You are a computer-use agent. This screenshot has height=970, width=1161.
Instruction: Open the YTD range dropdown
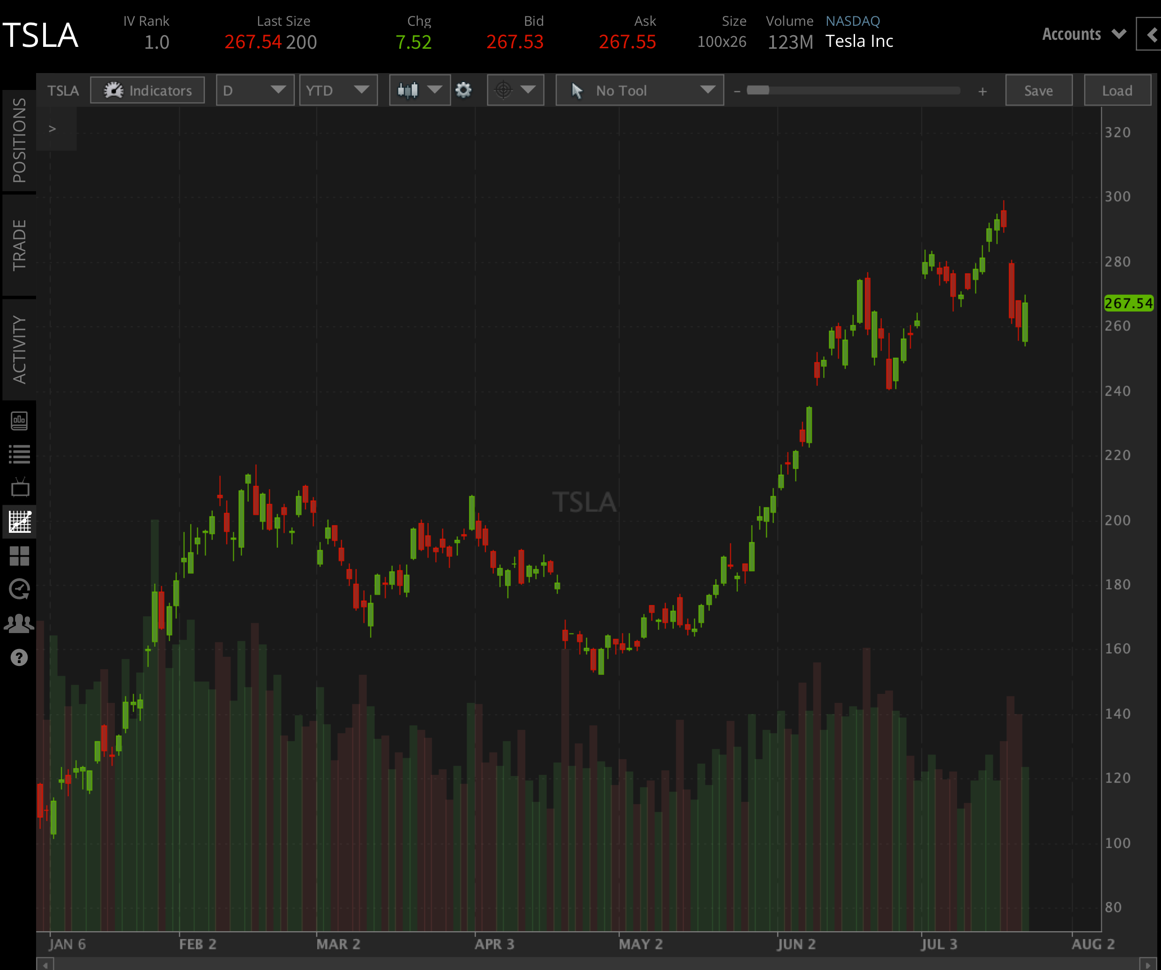point(338,90)
